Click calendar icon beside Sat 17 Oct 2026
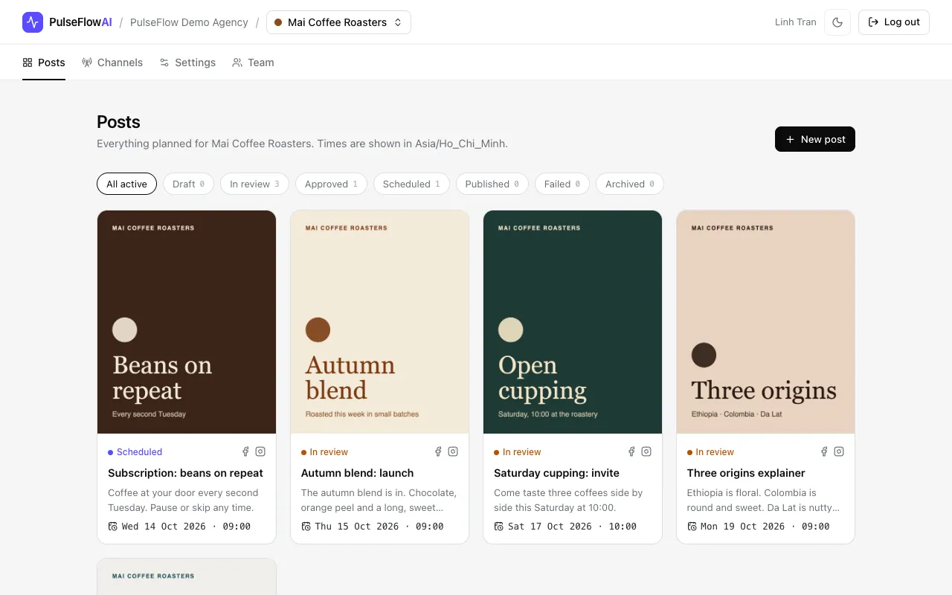The height and width of the screenshot is (595, 952). coord(499,527)
